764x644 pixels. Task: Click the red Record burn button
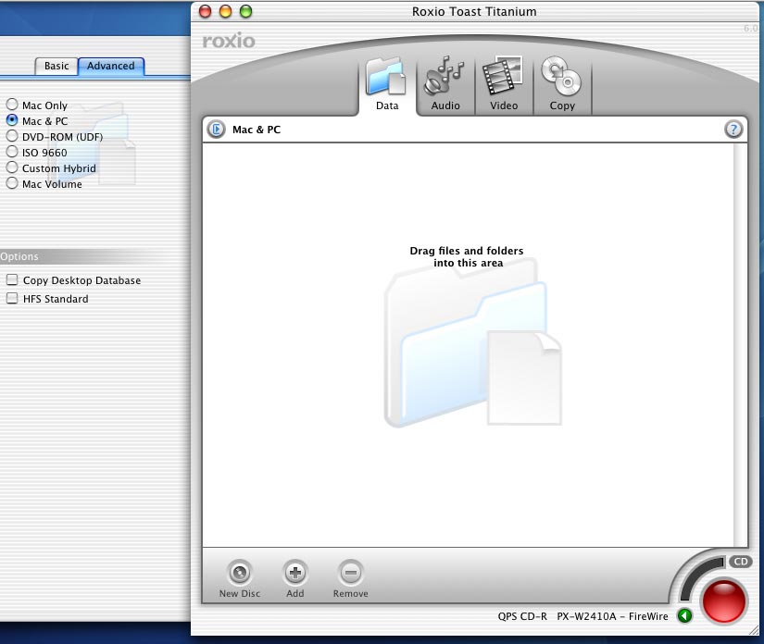pos(723,601)
